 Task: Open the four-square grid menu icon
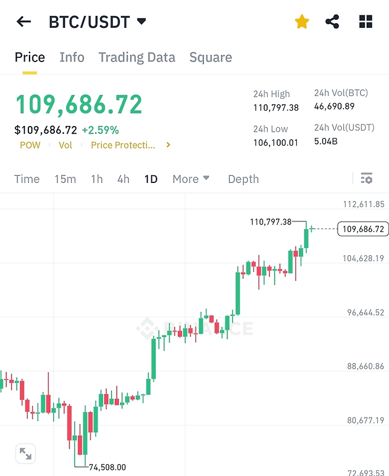pyautogui.click(x=366, y=22)
